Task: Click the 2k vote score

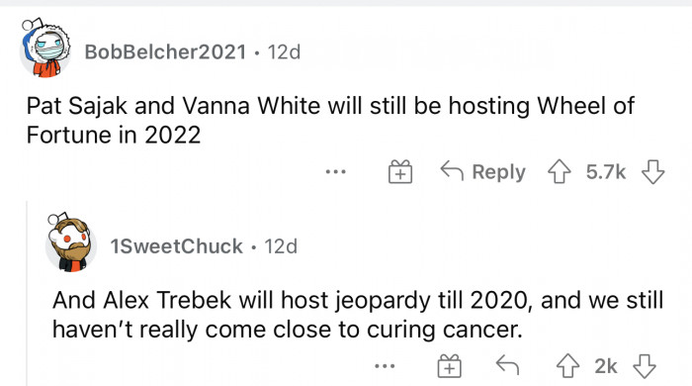Action: point(605,366)
